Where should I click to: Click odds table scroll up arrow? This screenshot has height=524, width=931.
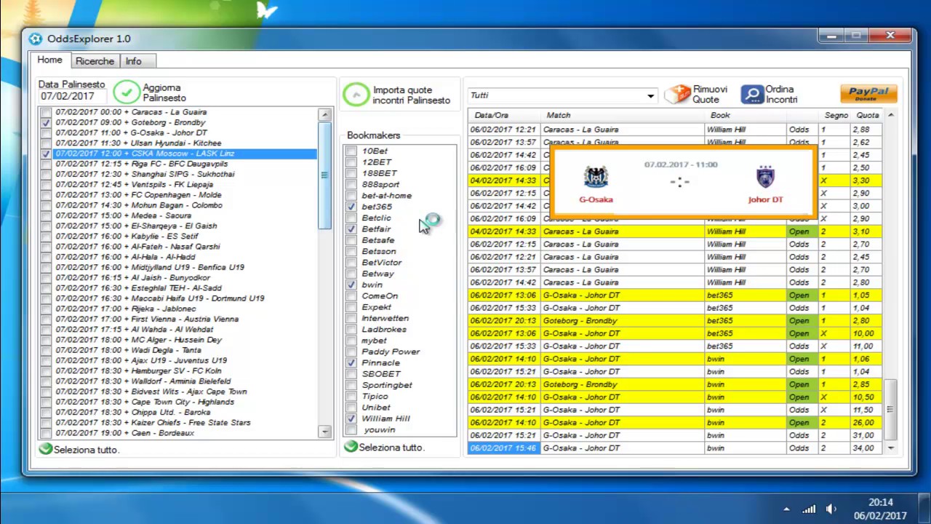(890, 115)
